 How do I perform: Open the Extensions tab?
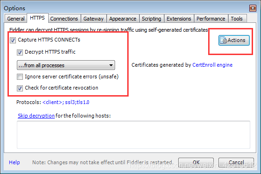pyautogui.click(x=179, y=19)
